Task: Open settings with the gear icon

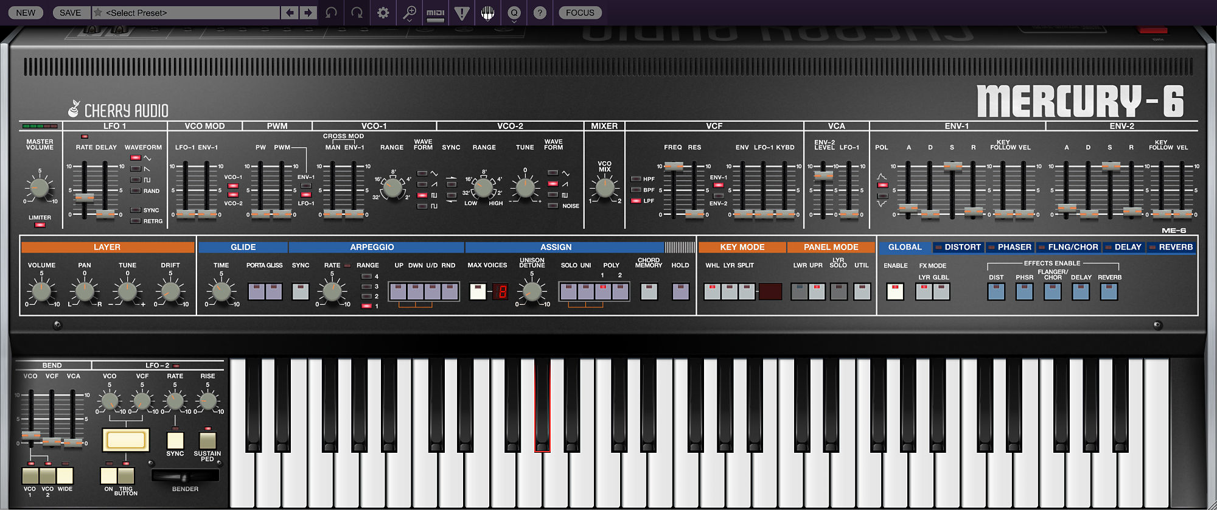Action: (383, 13)
